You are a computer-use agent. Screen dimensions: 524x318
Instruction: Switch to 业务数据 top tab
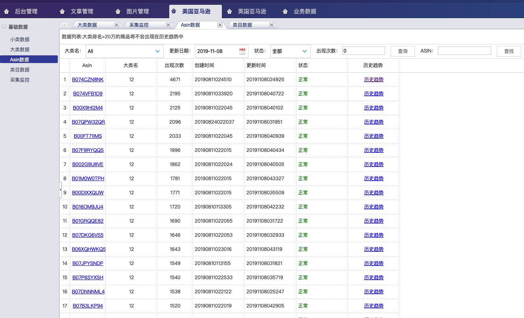pyautogui.click(x=305, y=11)
